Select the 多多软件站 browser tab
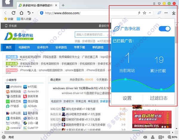Image resolution: width=179 pixels, height=140 pixels. [x=38, y=5]
